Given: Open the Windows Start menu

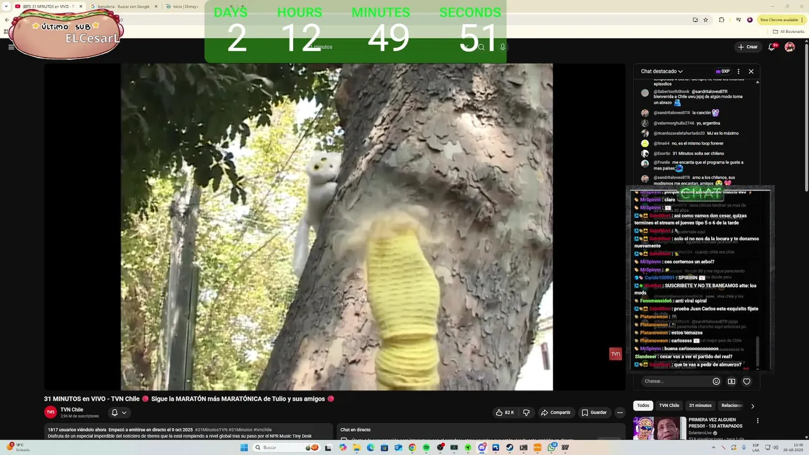Looking at the screenshot, I should click(x=244, y=447).
